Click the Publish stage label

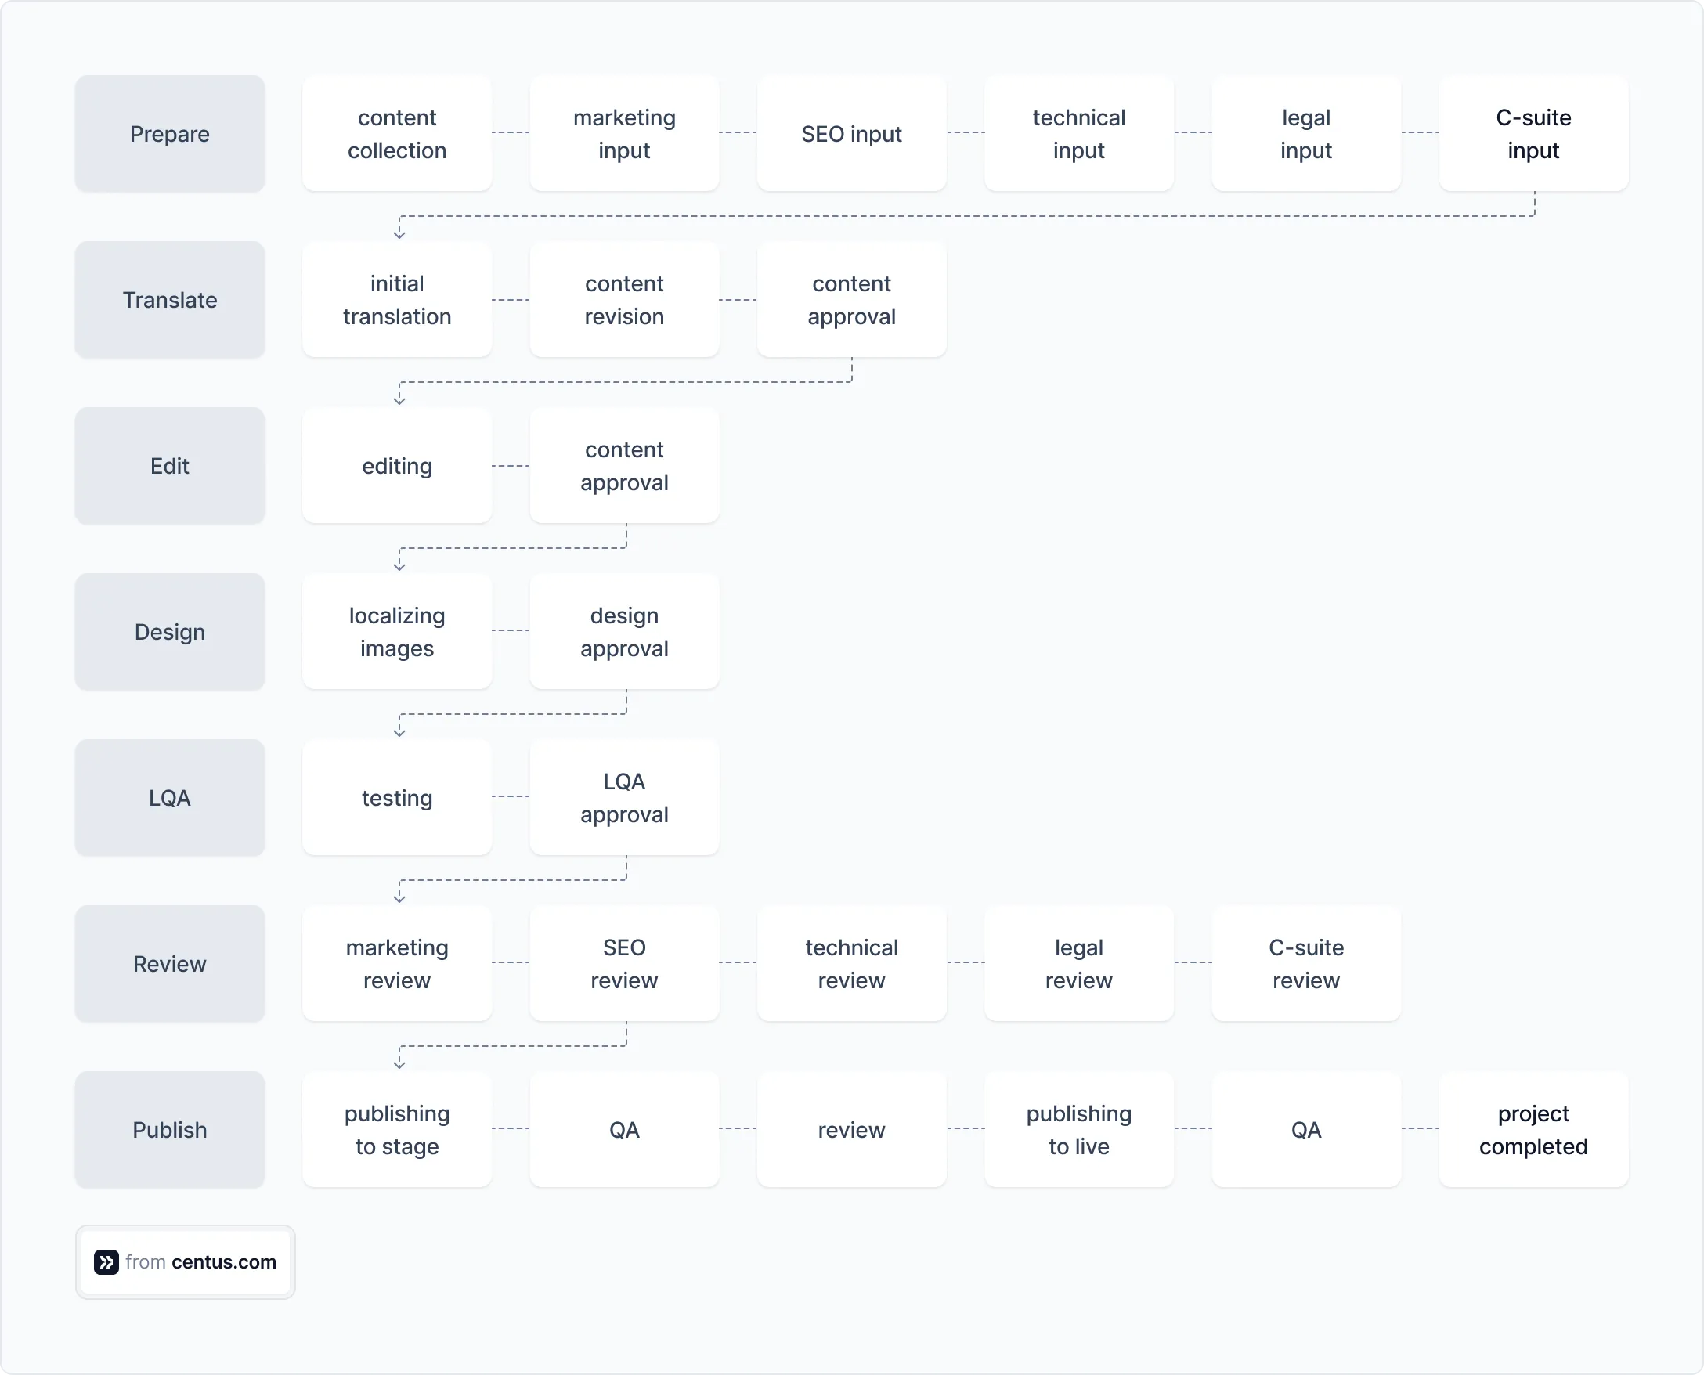(168, 1129)
